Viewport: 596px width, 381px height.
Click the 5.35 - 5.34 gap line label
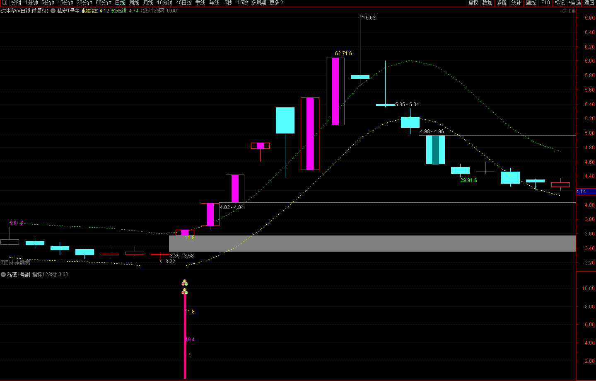pyautogui.click(x=407, y=104)
